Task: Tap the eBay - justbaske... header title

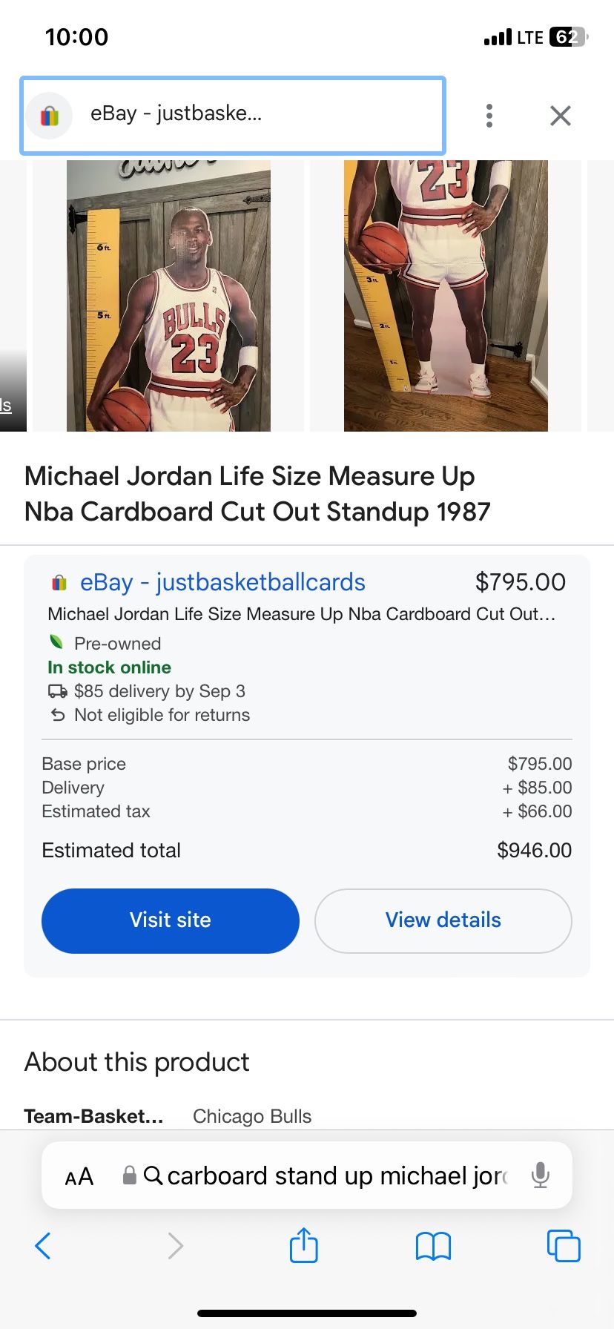Action: 176,113
